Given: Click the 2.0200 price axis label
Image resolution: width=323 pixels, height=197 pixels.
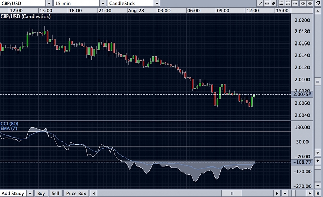Looking at the screenshot, I should click(x=302, y=20).
